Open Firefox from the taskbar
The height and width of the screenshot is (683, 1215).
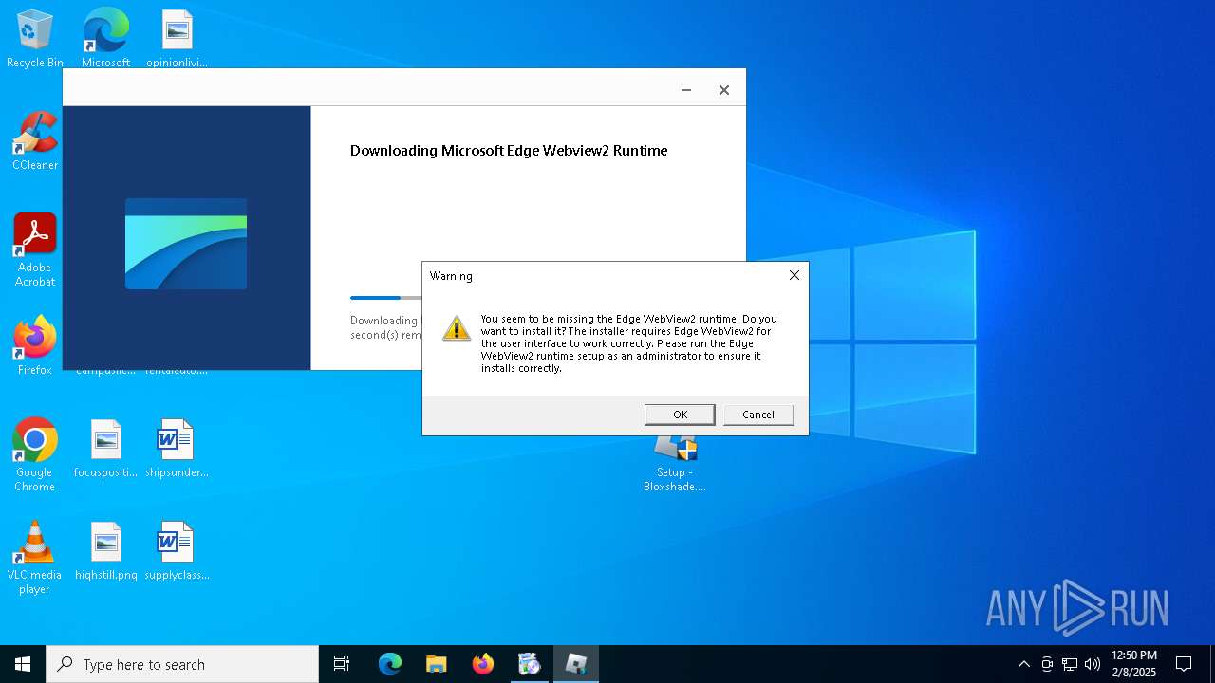point(483,664)
